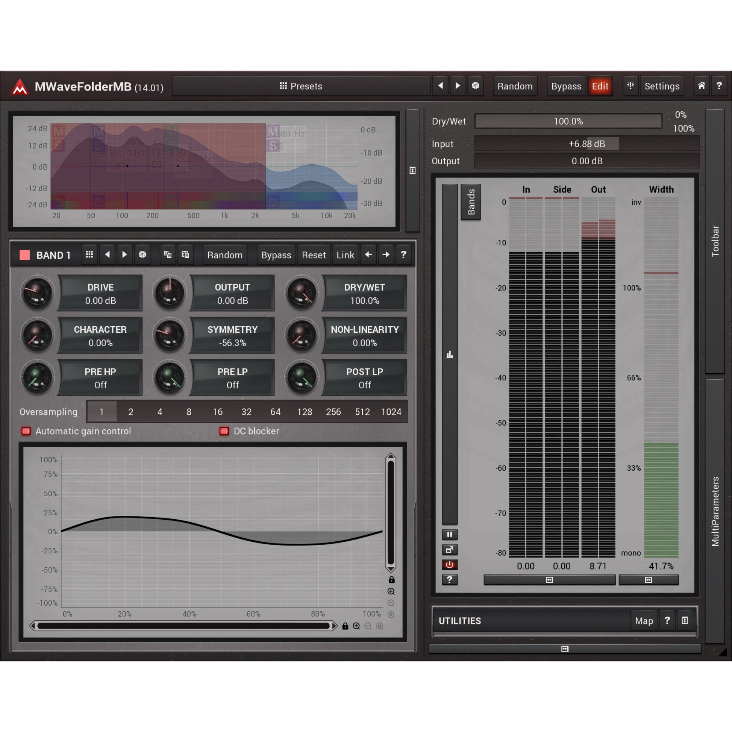
Task: Open the Toolbar side tab
Action: pyautogui.click(x=714, y=241)
